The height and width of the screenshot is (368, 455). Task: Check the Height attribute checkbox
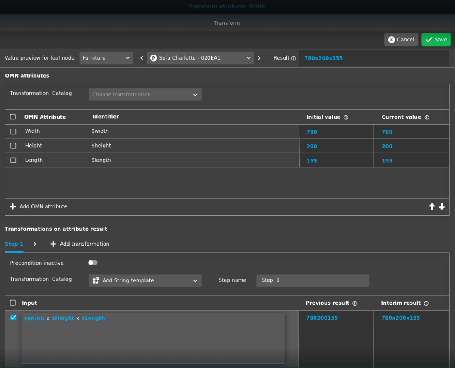13,146
